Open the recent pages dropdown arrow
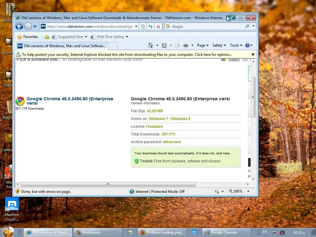Viewport: 316px width, 237px height. 35,27
